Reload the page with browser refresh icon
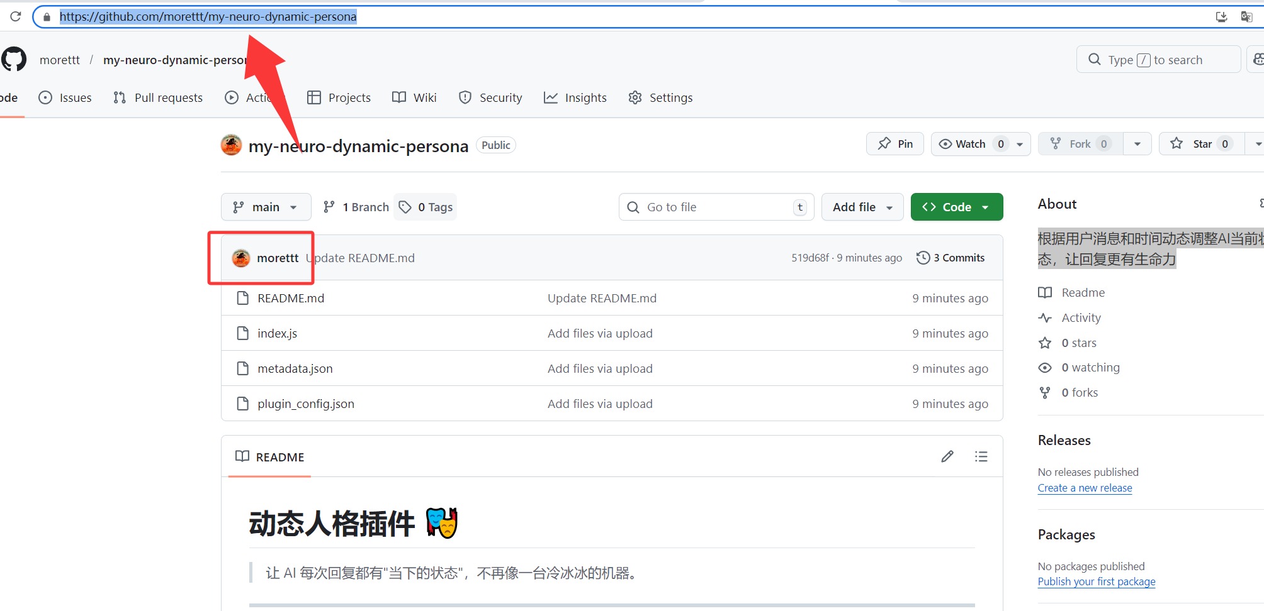Screen dimensions: 1264x611 point(16,16)
